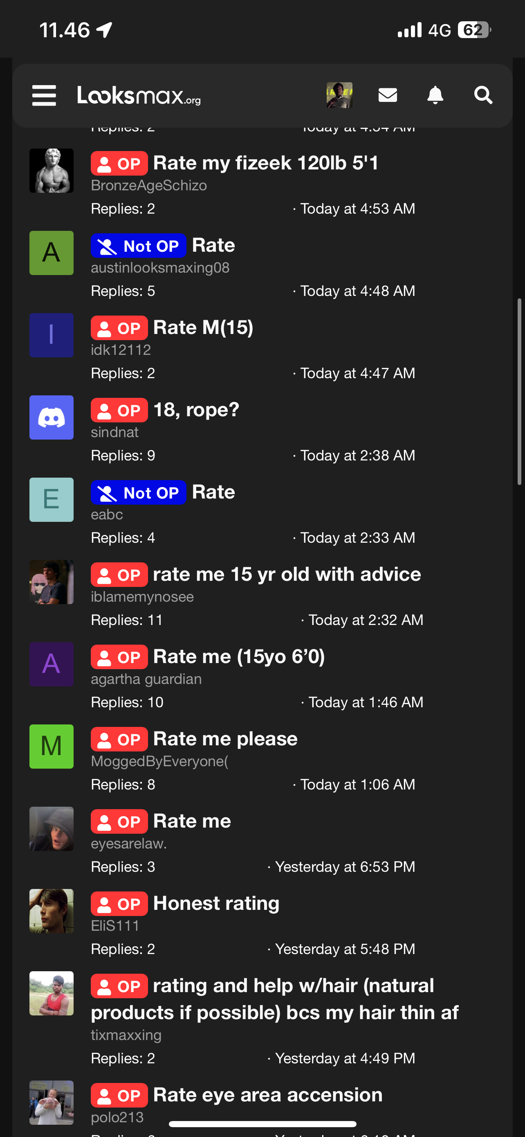Open thread Rate me (15yo 6'0)
Viewport: 525px width, 1137px height.
(x=239, y=657)
